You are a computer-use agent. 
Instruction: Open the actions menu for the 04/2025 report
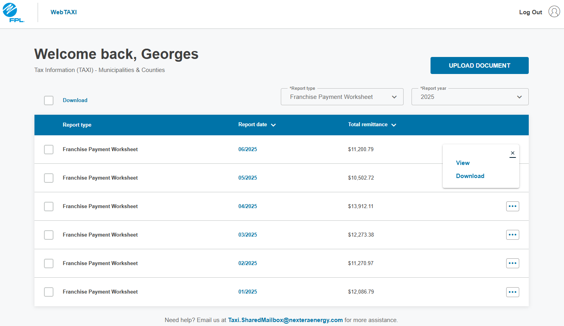tap(513, 206)
